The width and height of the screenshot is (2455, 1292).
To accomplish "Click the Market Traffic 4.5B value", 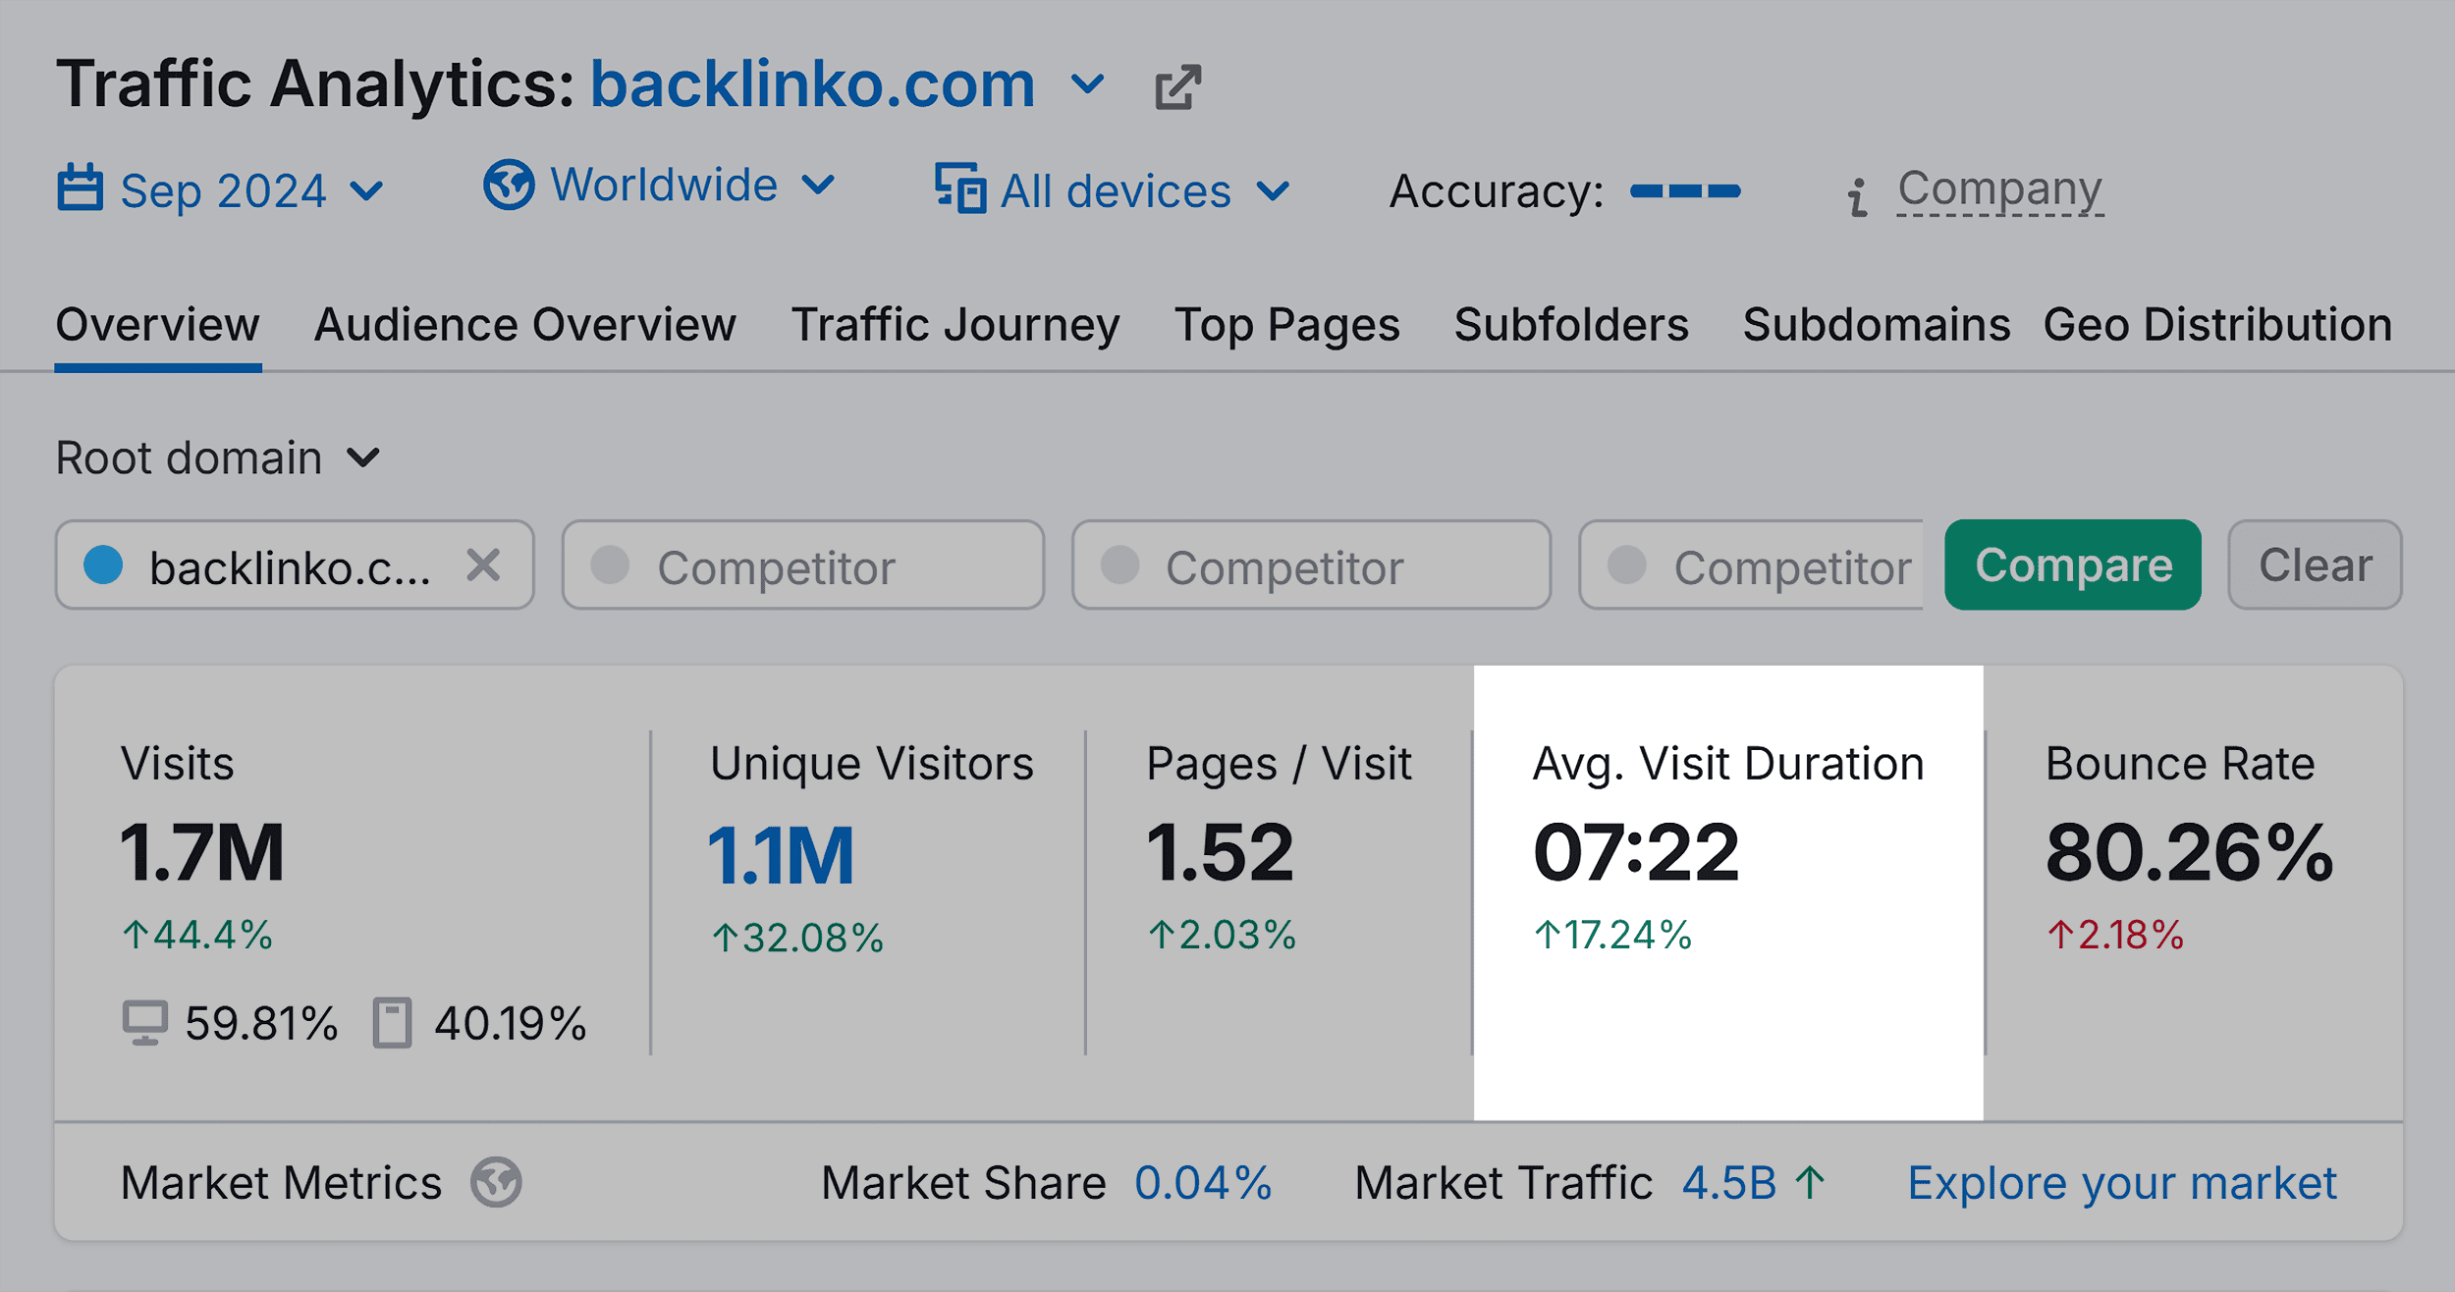I will pyautogui.click(x=1729, y=1183).
